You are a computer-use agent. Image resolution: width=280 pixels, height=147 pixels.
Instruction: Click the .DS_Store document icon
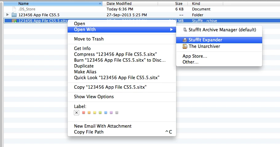click(14, 9)
